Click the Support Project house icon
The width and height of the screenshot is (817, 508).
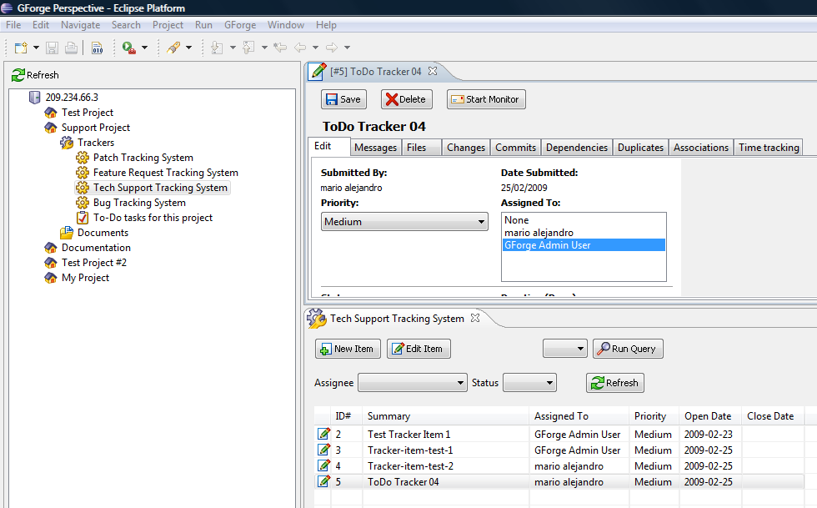click(51, 128)
